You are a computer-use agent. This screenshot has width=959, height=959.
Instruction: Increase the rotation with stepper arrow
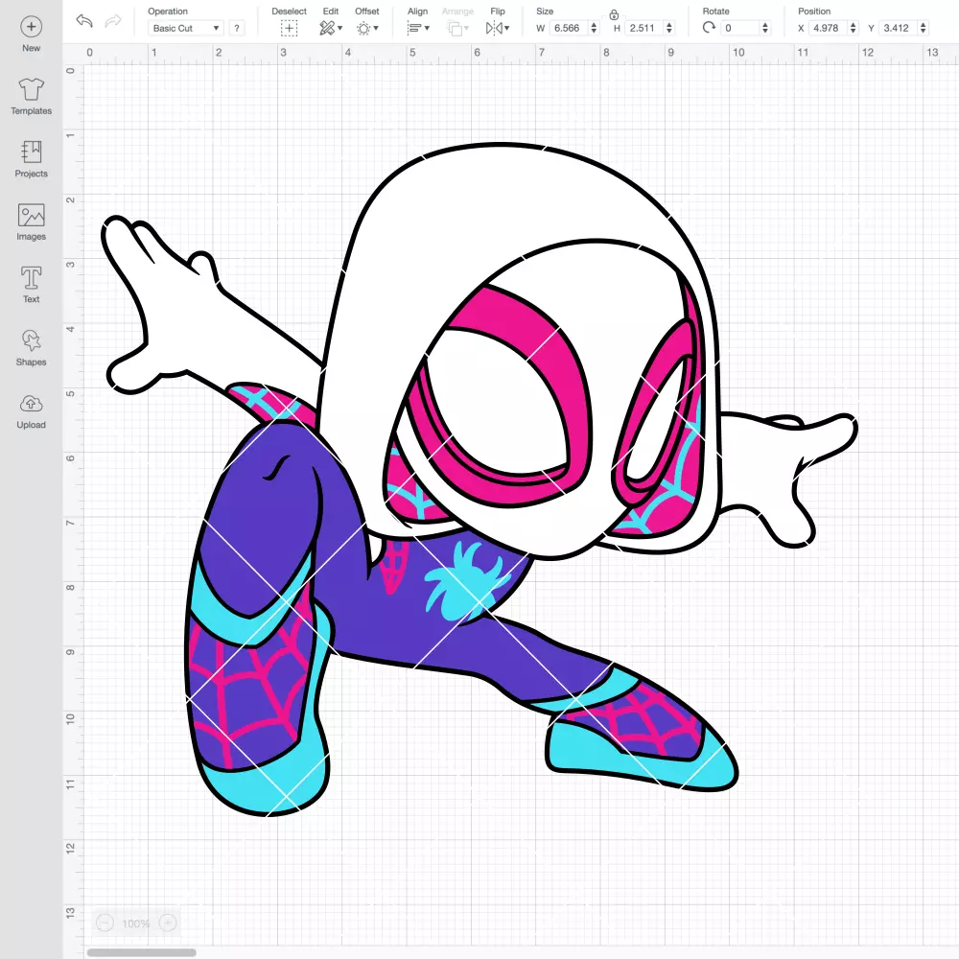764,25
